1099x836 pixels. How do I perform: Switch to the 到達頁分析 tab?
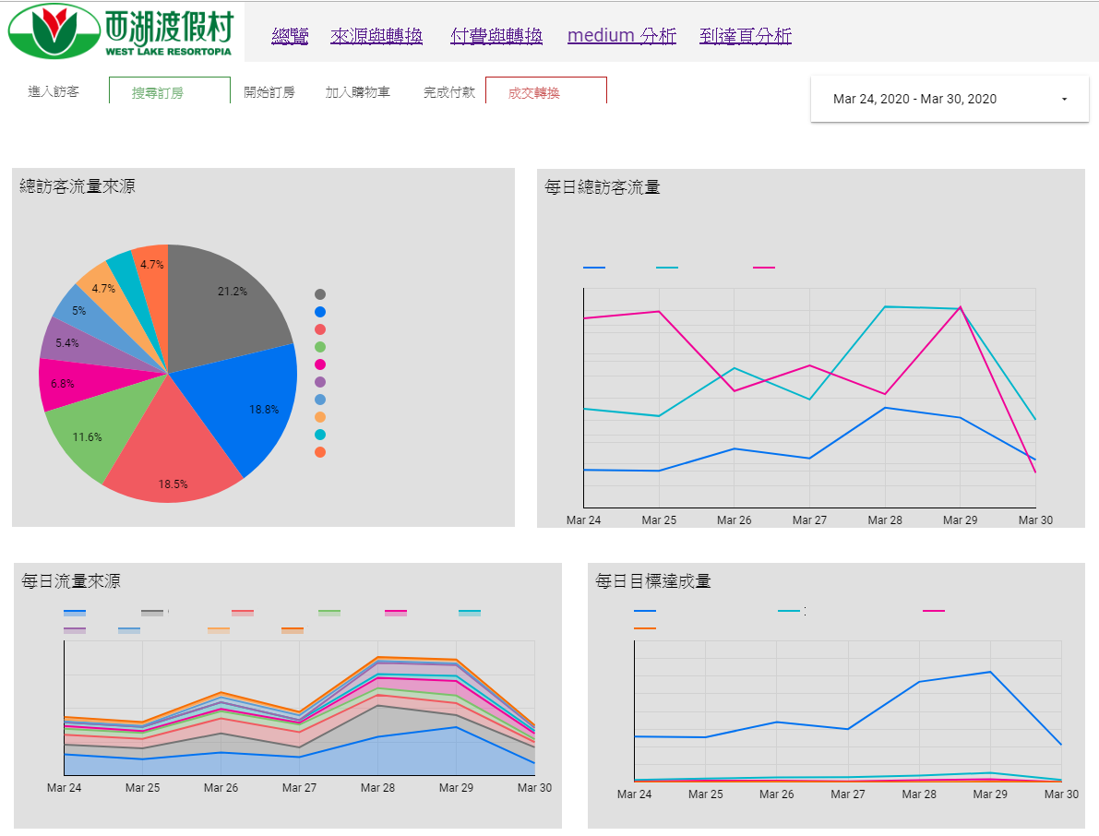[x=745, y=36]
